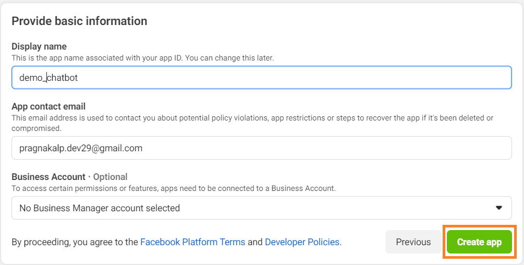Click the Business Account permissions description text
The width and height of the screenshot is (524, 265).
(x=174, y=188)
